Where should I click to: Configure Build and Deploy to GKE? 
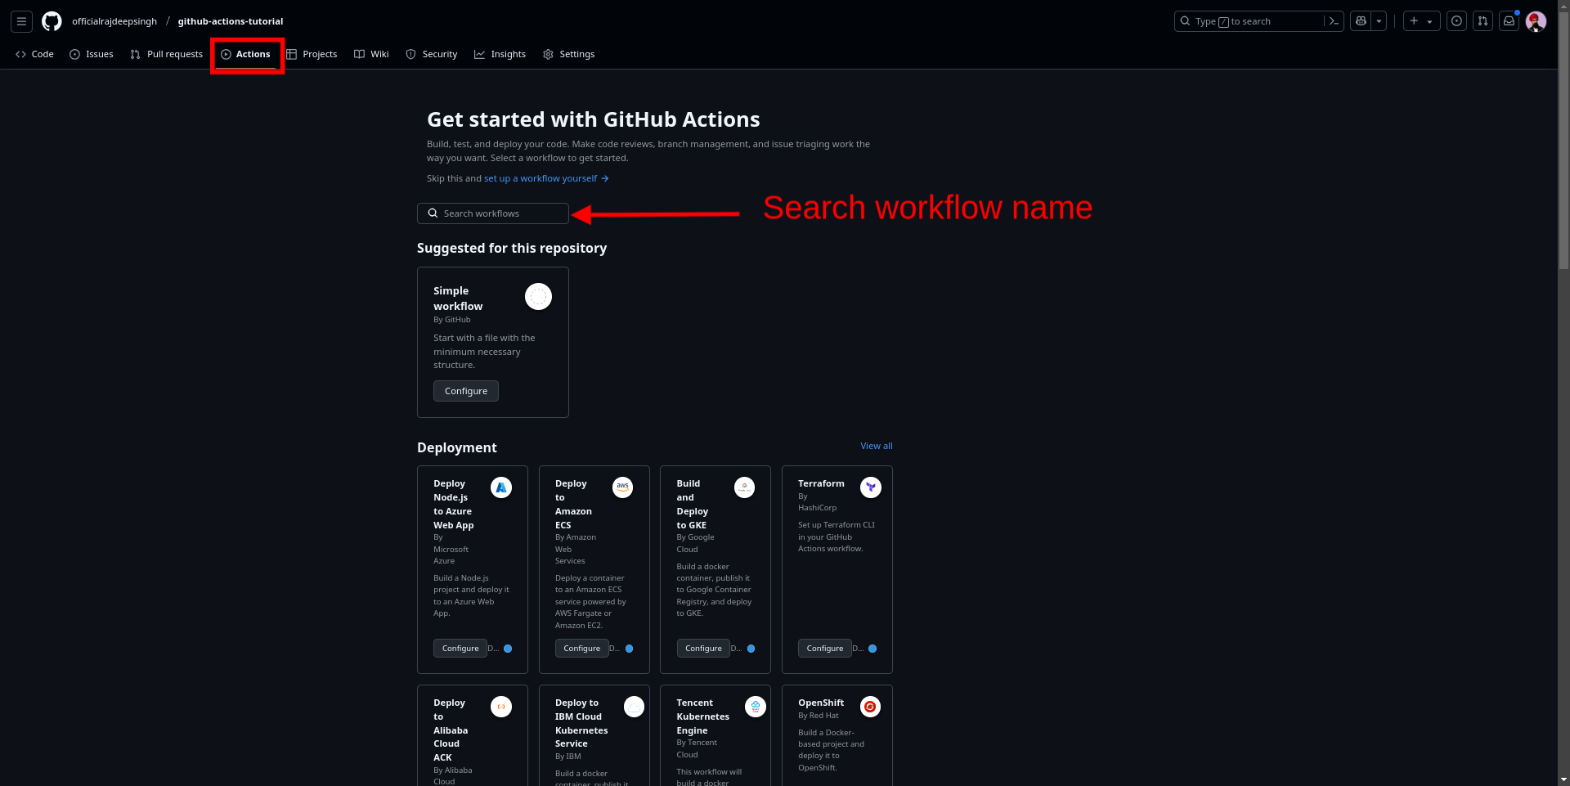click(703, 649)
